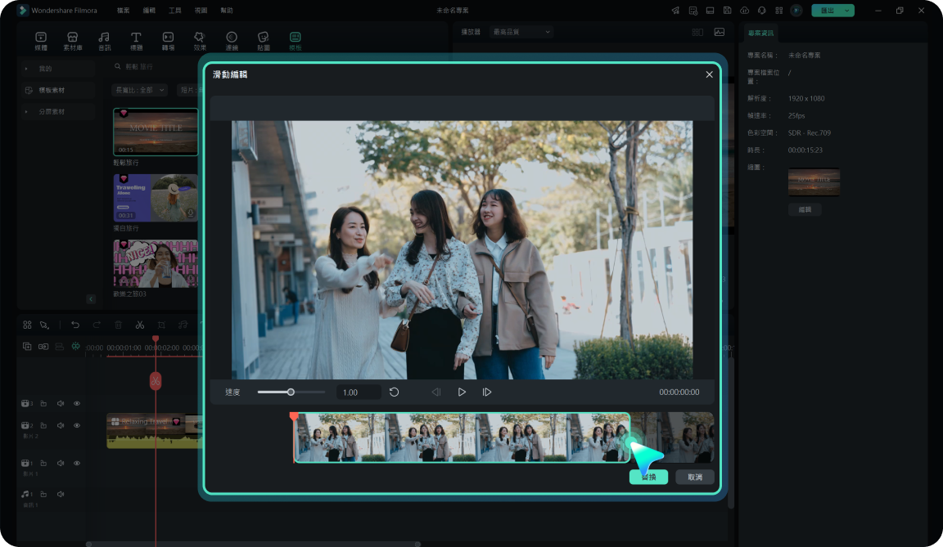
Task: Click the green 替換 (Replace) button
Action: (x=648, y=477)
